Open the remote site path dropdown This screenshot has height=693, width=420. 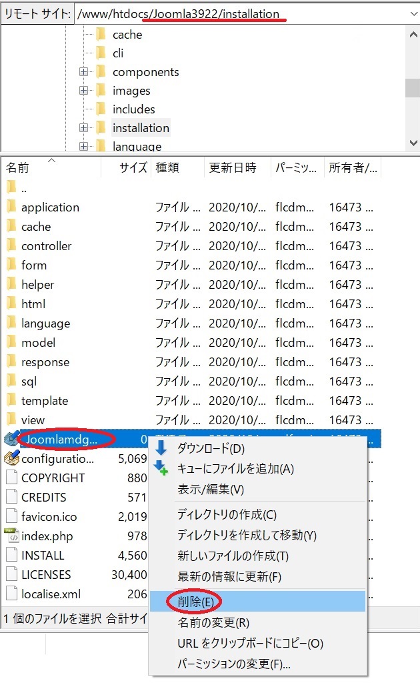[413, 14]
